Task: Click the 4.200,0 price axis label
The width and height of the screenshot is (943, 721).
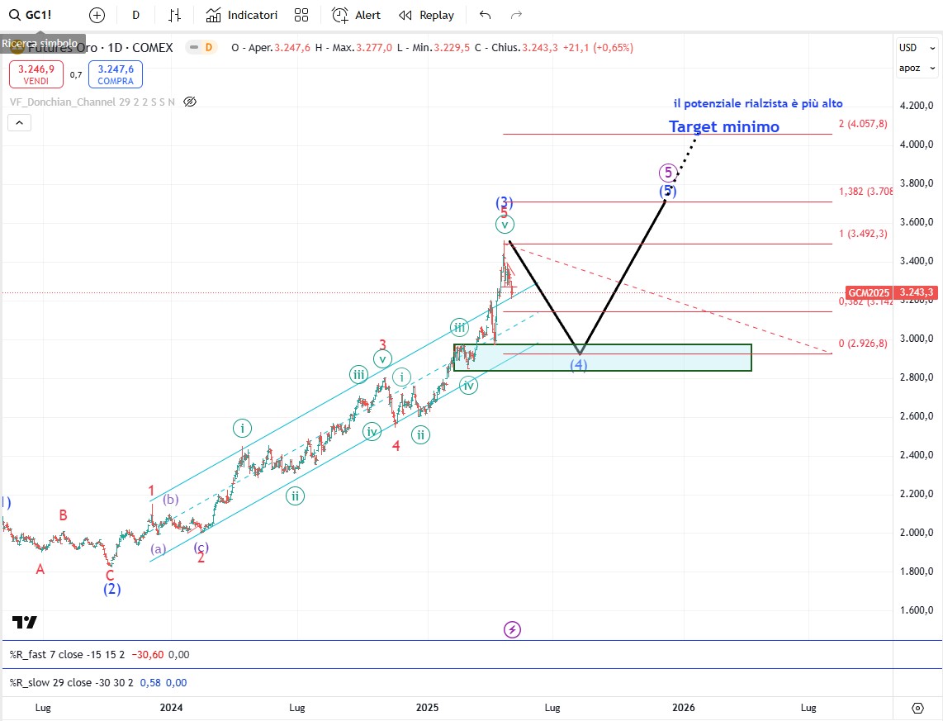Action: (917, 105)
